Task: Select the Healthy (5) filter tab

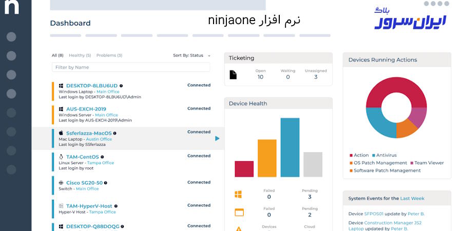Action: tap(80, 55)
